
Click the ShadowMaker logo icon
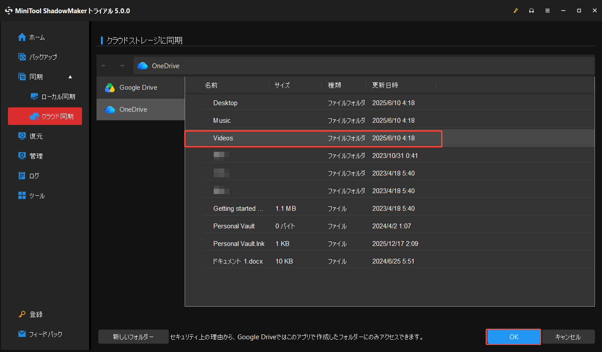pyautogui.click(x=9, y=11)
